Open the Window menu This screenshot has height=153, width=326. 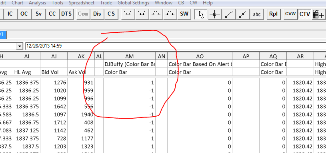[x=164, y=3]
